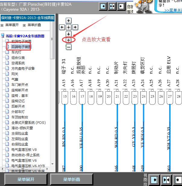182x186 pixels.
Task: Click the mechanic mascot image at top
Action: click(x=143, y=7)
